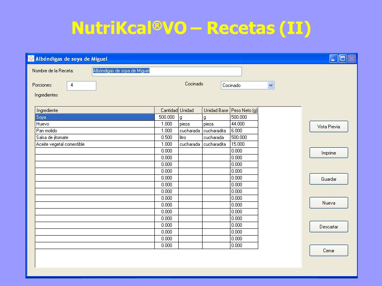Click the 0.500 quantity for Salsa
This screenshot has width=382, height=286.
pos(167,137)
